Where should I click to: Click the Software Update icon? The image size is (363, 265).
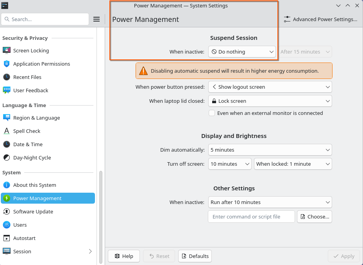tap(7, 211)
